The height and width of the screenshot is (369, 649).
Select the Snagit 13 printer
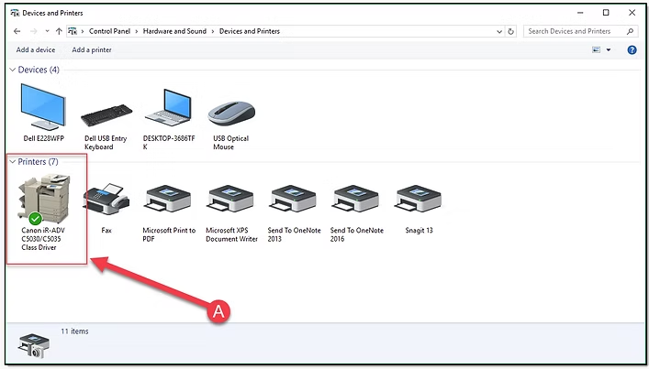419,199
